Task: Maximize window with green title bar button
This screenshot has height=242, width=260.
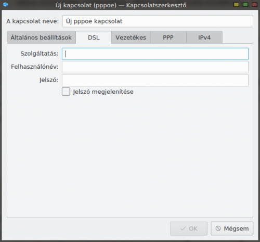Action: click(x=245, y=4)
